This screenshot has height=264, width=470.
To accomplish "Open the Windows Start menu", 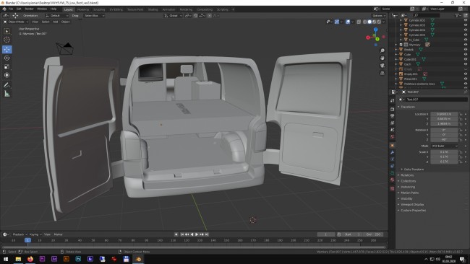I will coord(6,259).
